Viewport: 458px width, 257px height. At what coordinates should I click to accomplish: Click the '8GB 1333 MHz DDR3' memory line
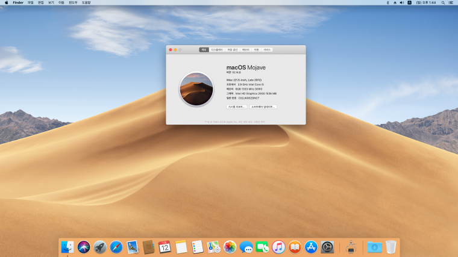coord(244,89)
